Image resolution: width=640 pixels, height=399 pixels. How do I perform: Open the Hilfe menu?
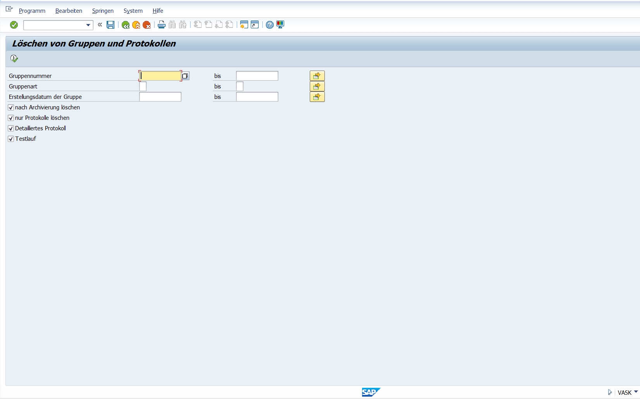coord(158,11)
